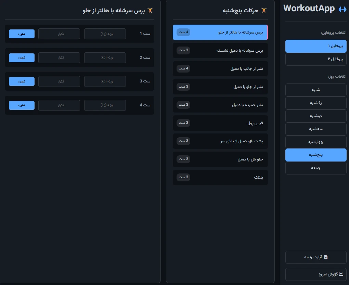The width and height of the screenshot is (349, 285).
Task: Pick چهارشنبه from the day list
Action: [x=316, y=142]
